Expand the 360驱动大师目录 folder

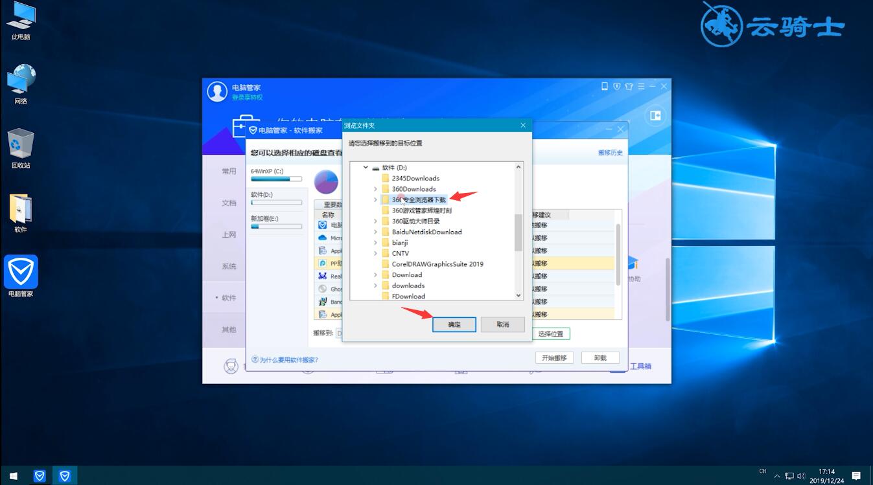click(x=375, y=221)
